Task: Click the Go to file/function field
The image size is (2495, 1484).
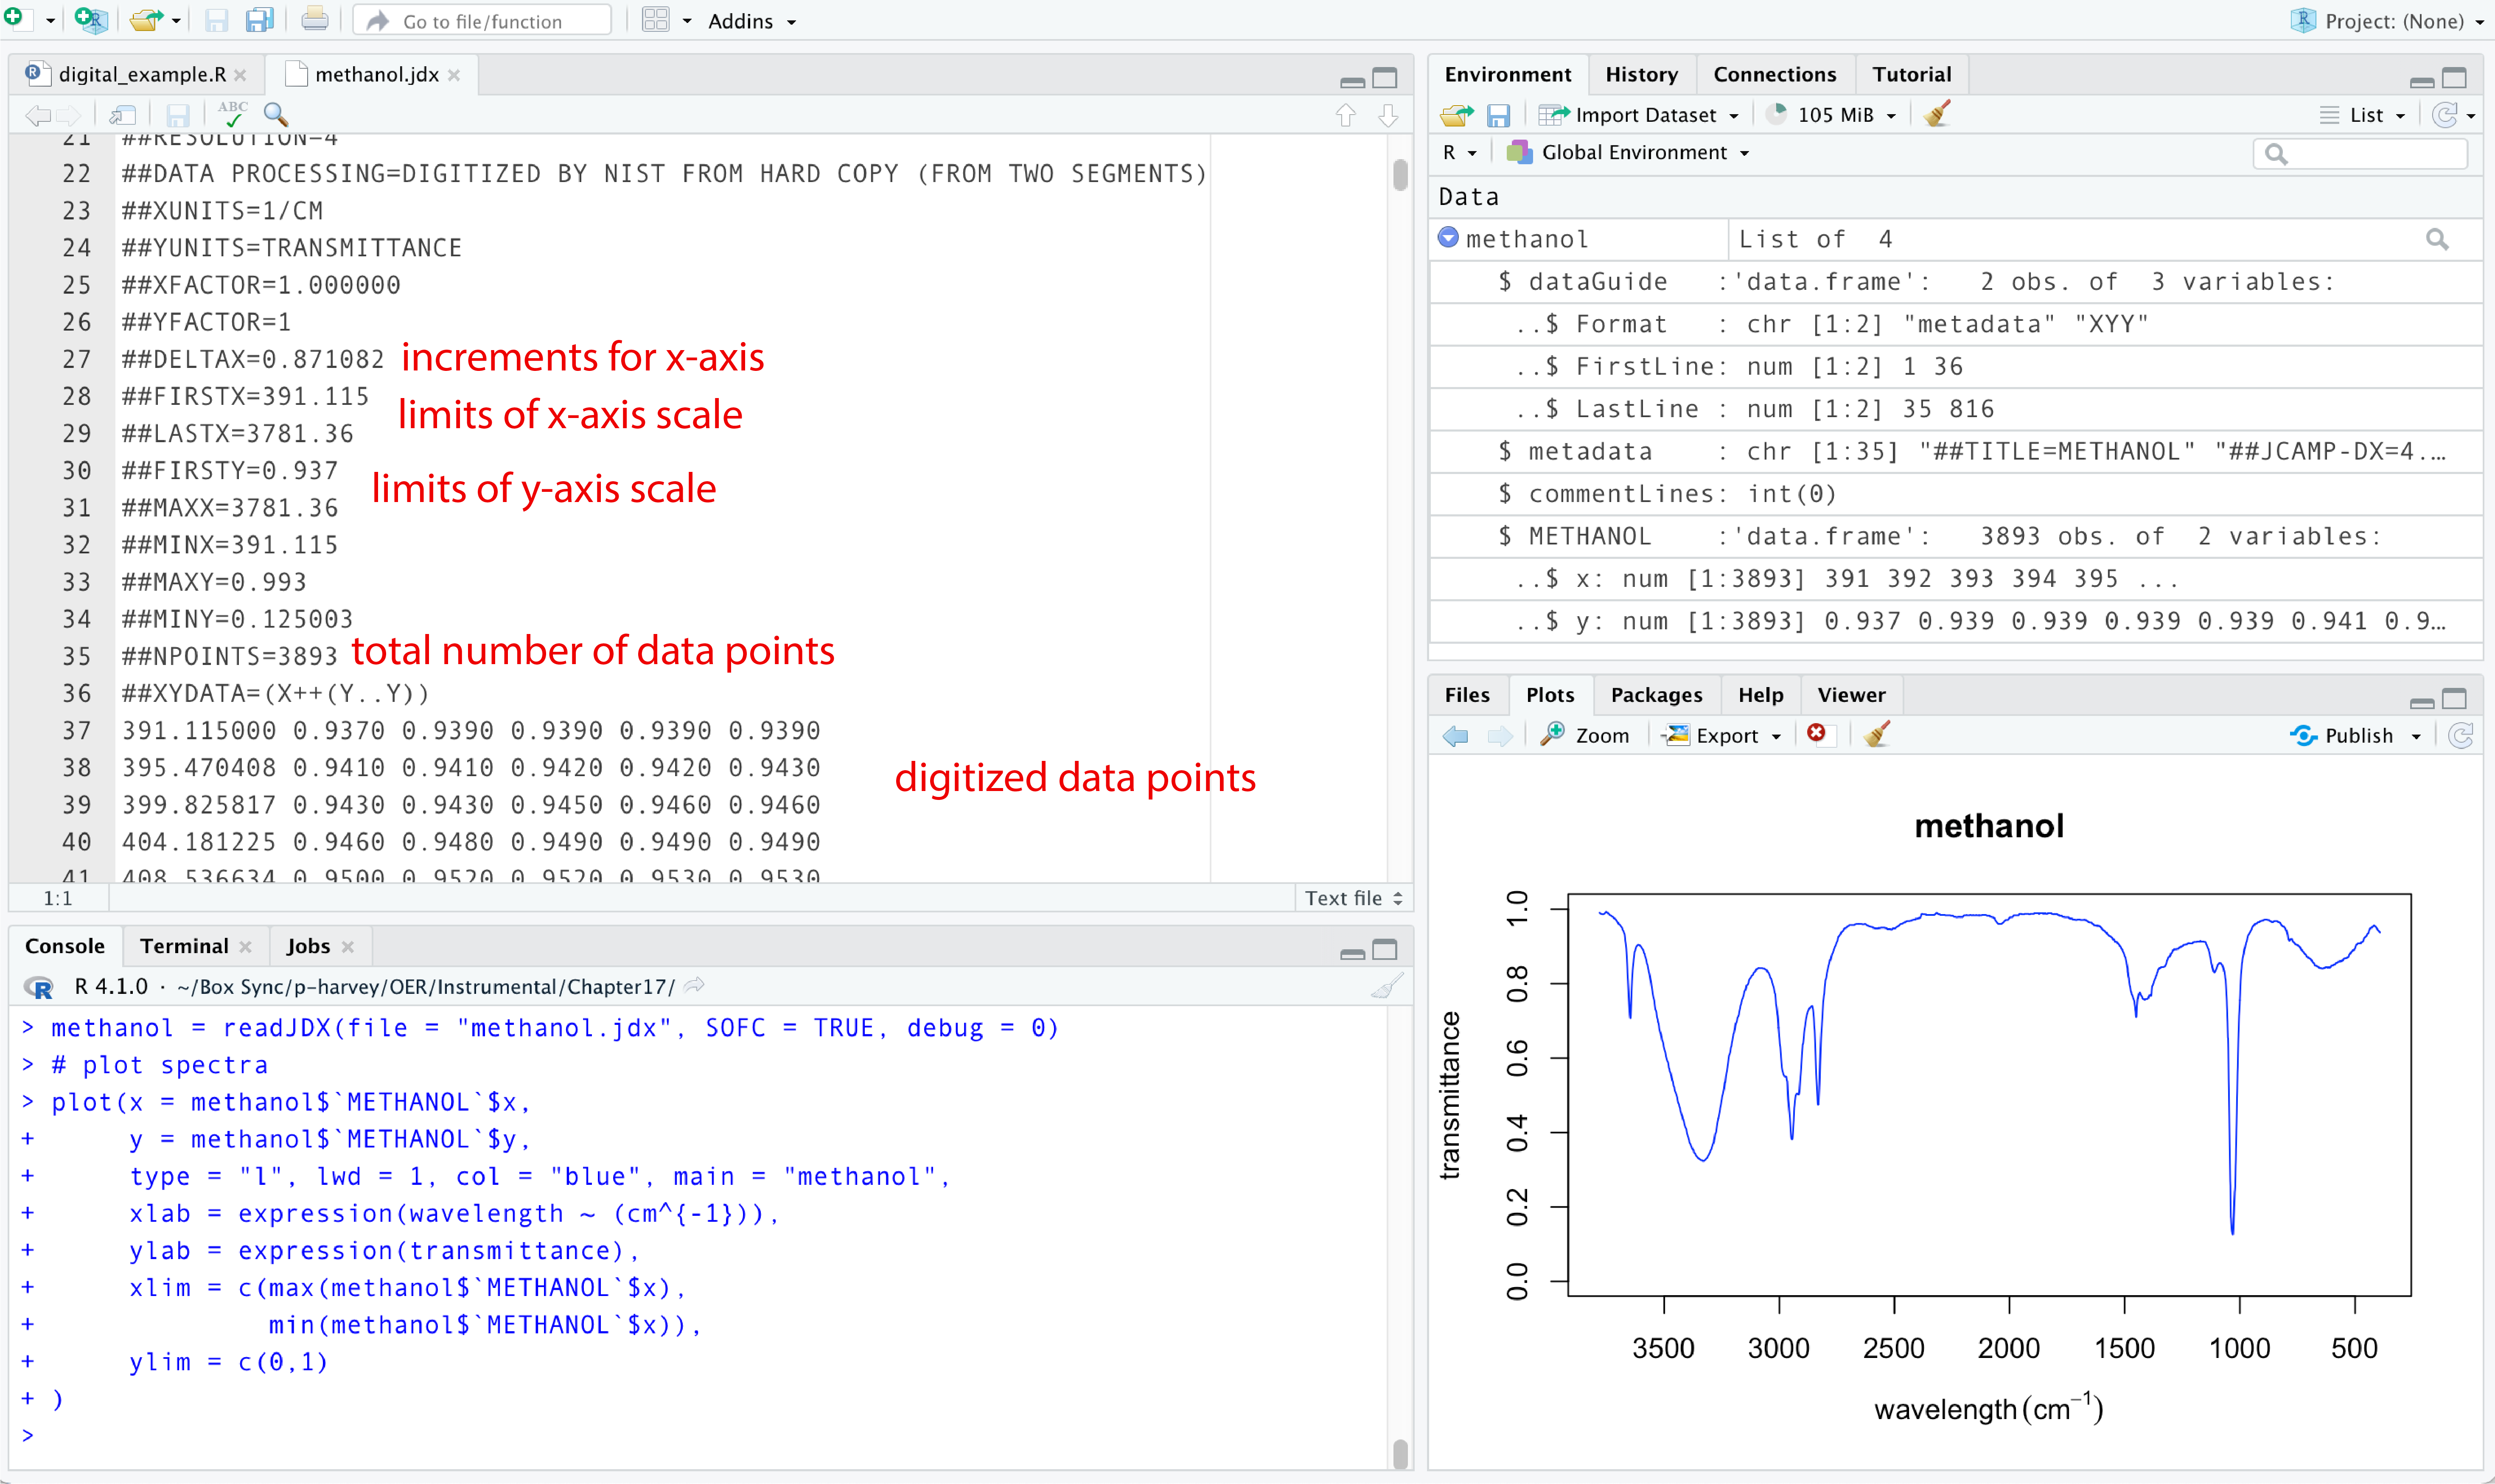Action: [483, 21]
